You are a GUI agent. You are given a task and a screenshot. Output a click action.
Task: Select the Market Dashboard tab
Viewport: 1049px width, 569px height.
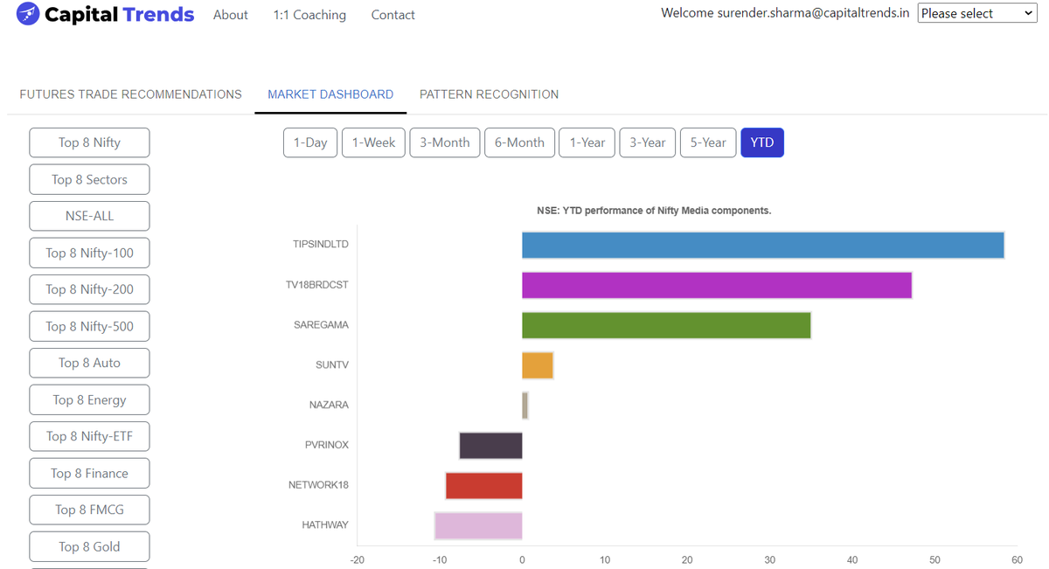pyautogui.click(x=330, y=94)
